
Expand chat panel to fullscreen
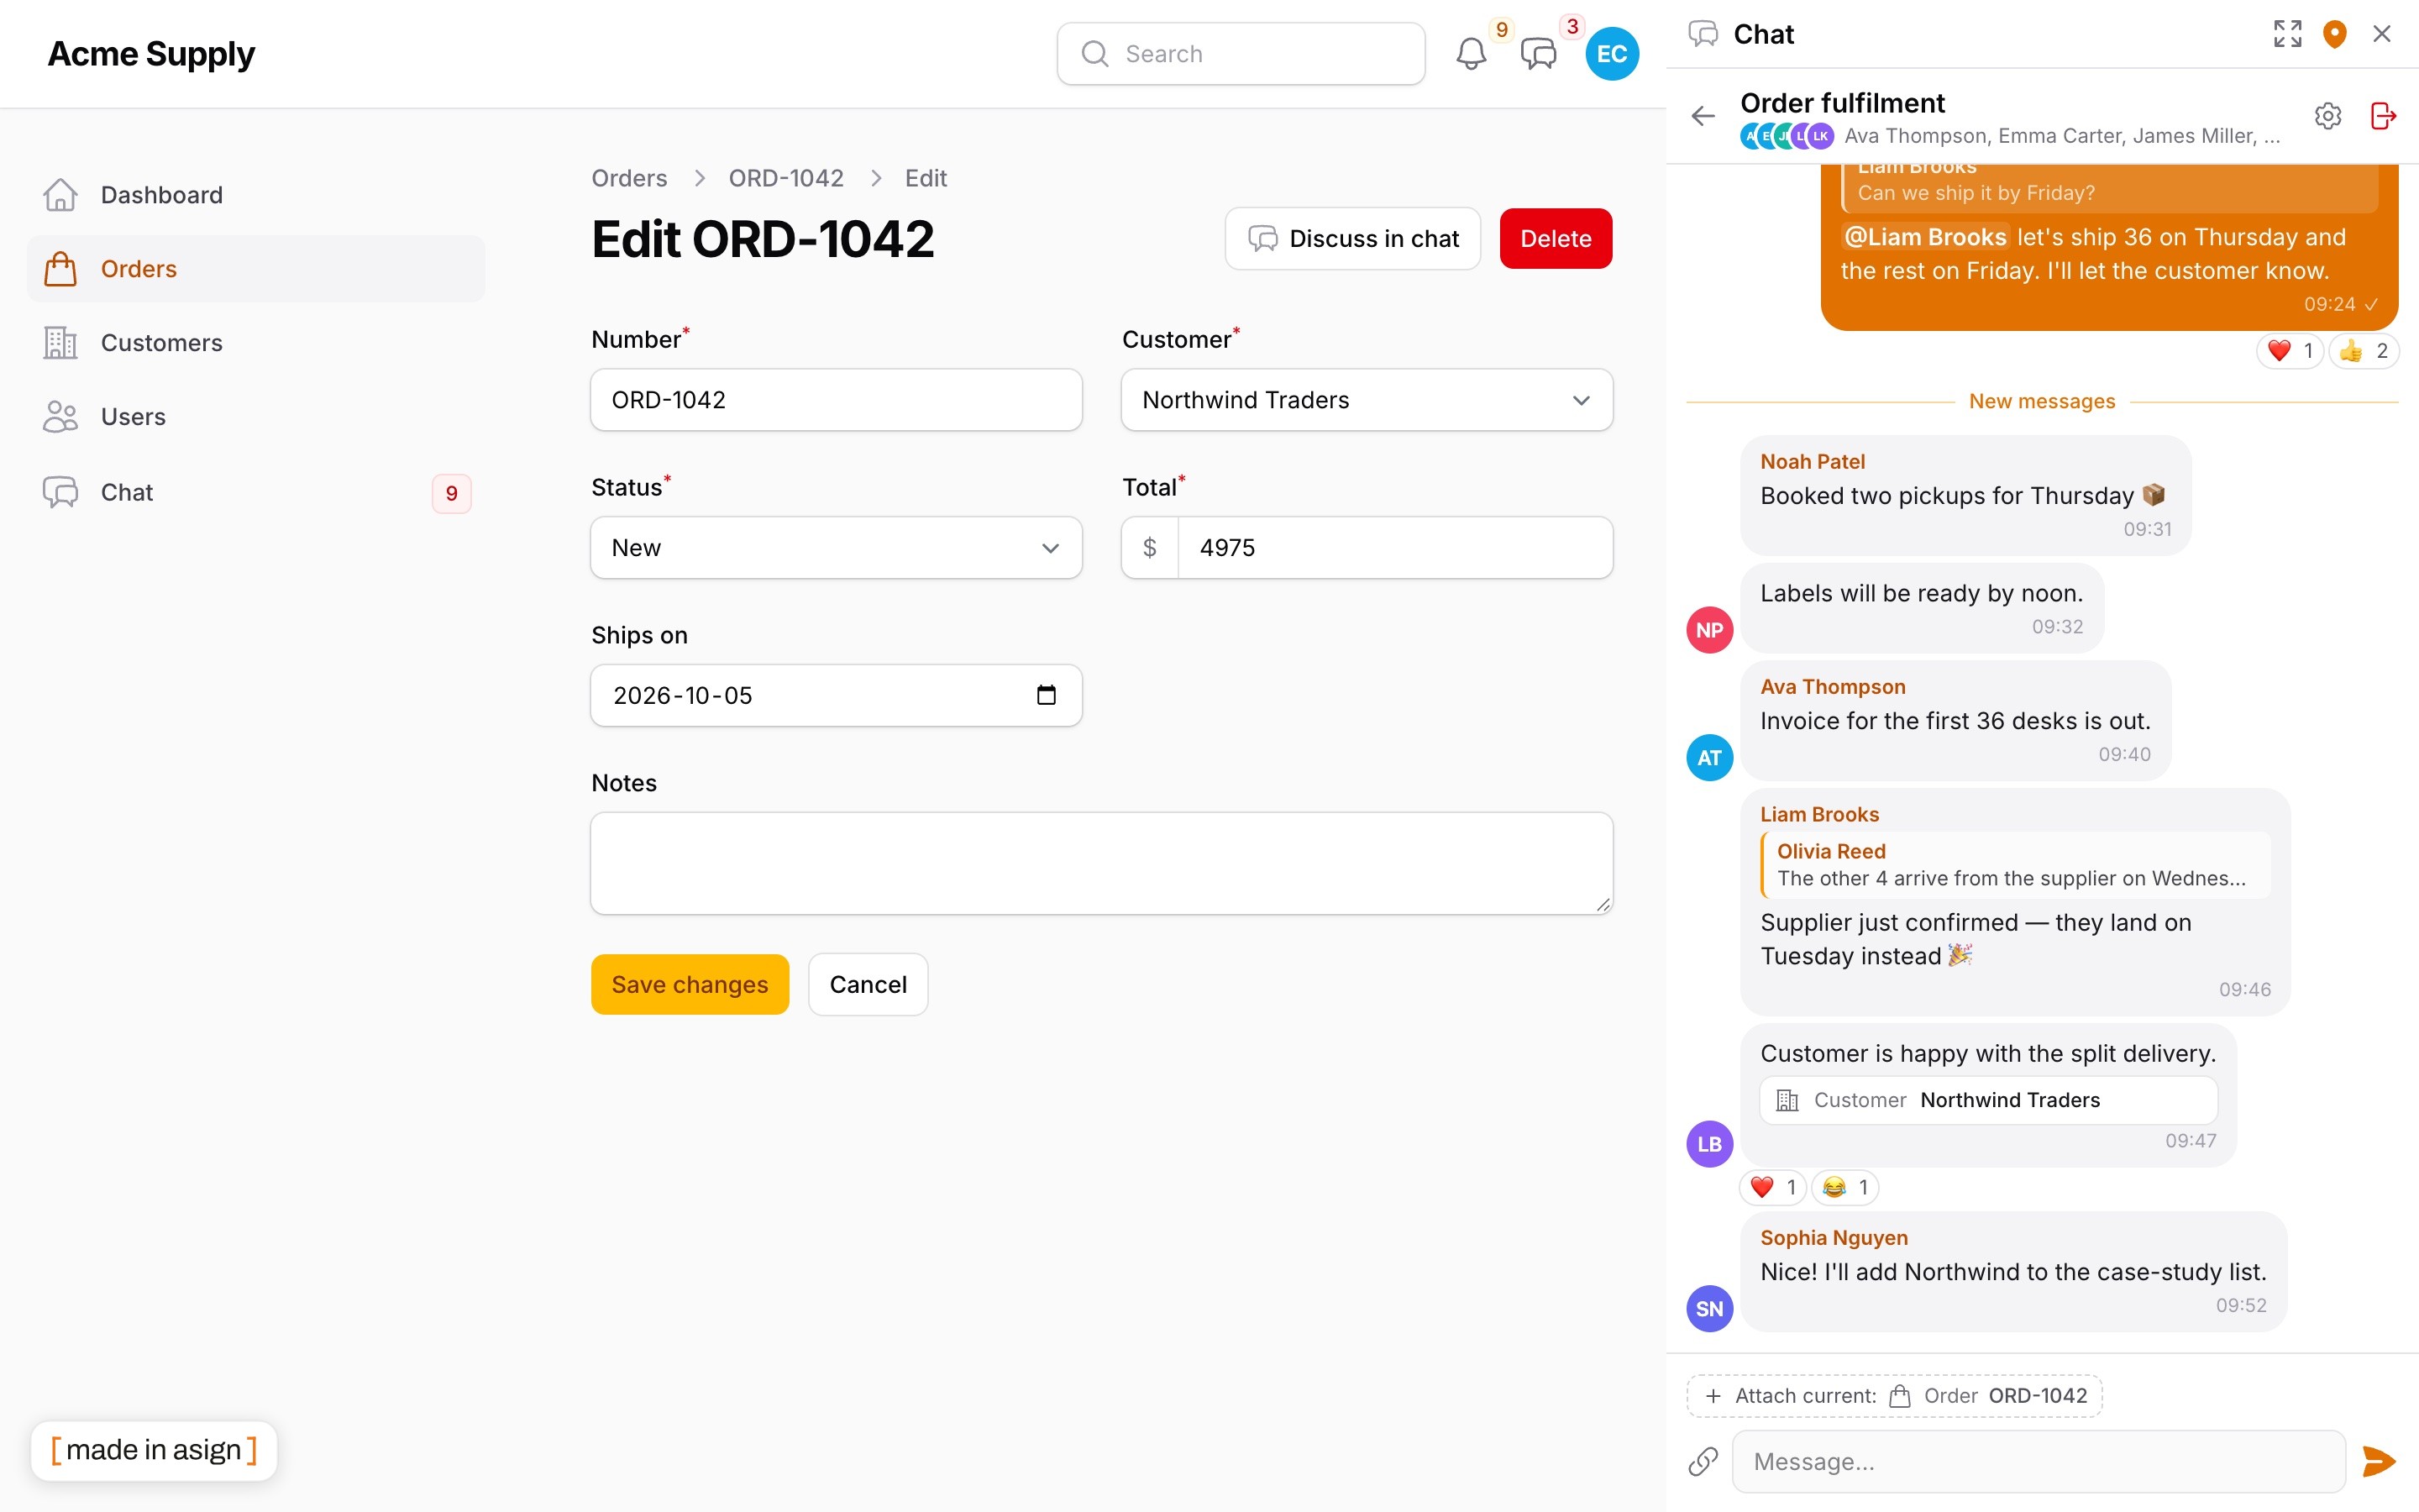tap(2287, 34)
